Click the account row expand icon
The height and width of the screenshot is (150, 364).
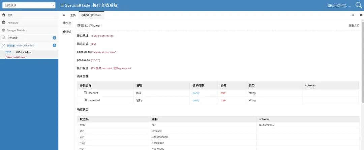click(x=85, y=93)
